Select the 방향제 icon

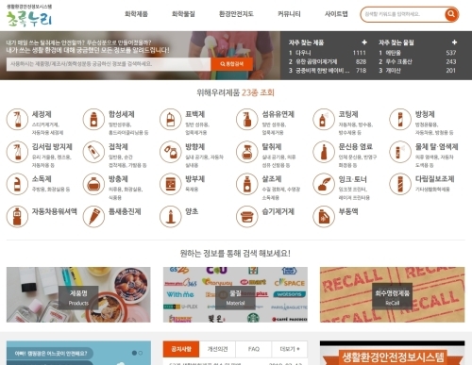click(x=171, y=152)
